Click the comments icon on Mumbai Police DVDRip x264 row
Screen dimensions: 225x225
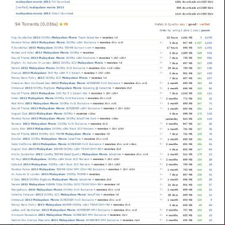pyautogui.click(x=162, y=43)
